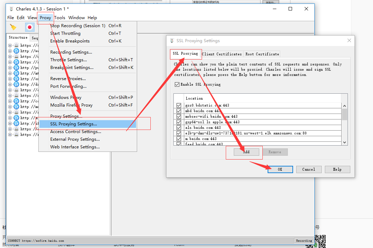Uncheck the gsp64-ssl.ls.apple.com:443 checkbox
The width and height of the screenshot is (373, 248).
[179, 122]
